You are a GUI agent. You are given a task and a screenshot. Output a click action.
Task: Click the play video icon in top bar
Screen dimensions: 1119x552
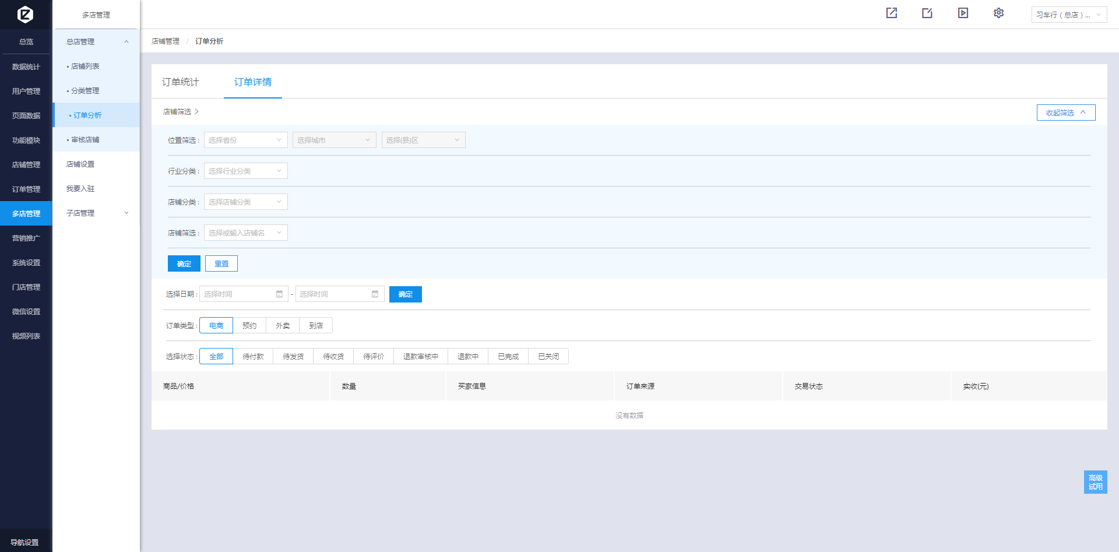click(x=963, y=13)
